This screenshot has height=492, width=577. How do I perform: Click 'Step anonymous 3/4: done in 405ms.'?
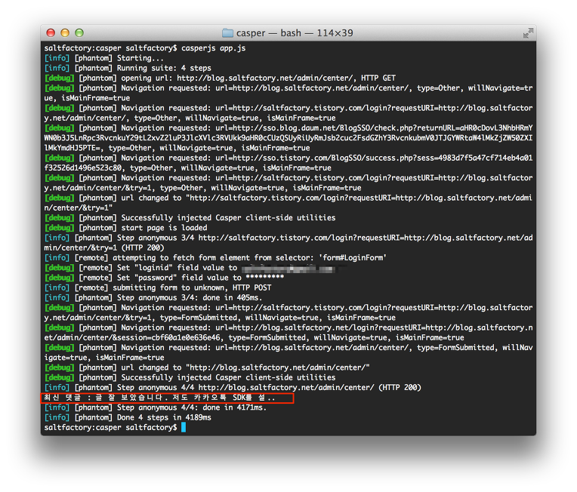[x=190, y=297]
